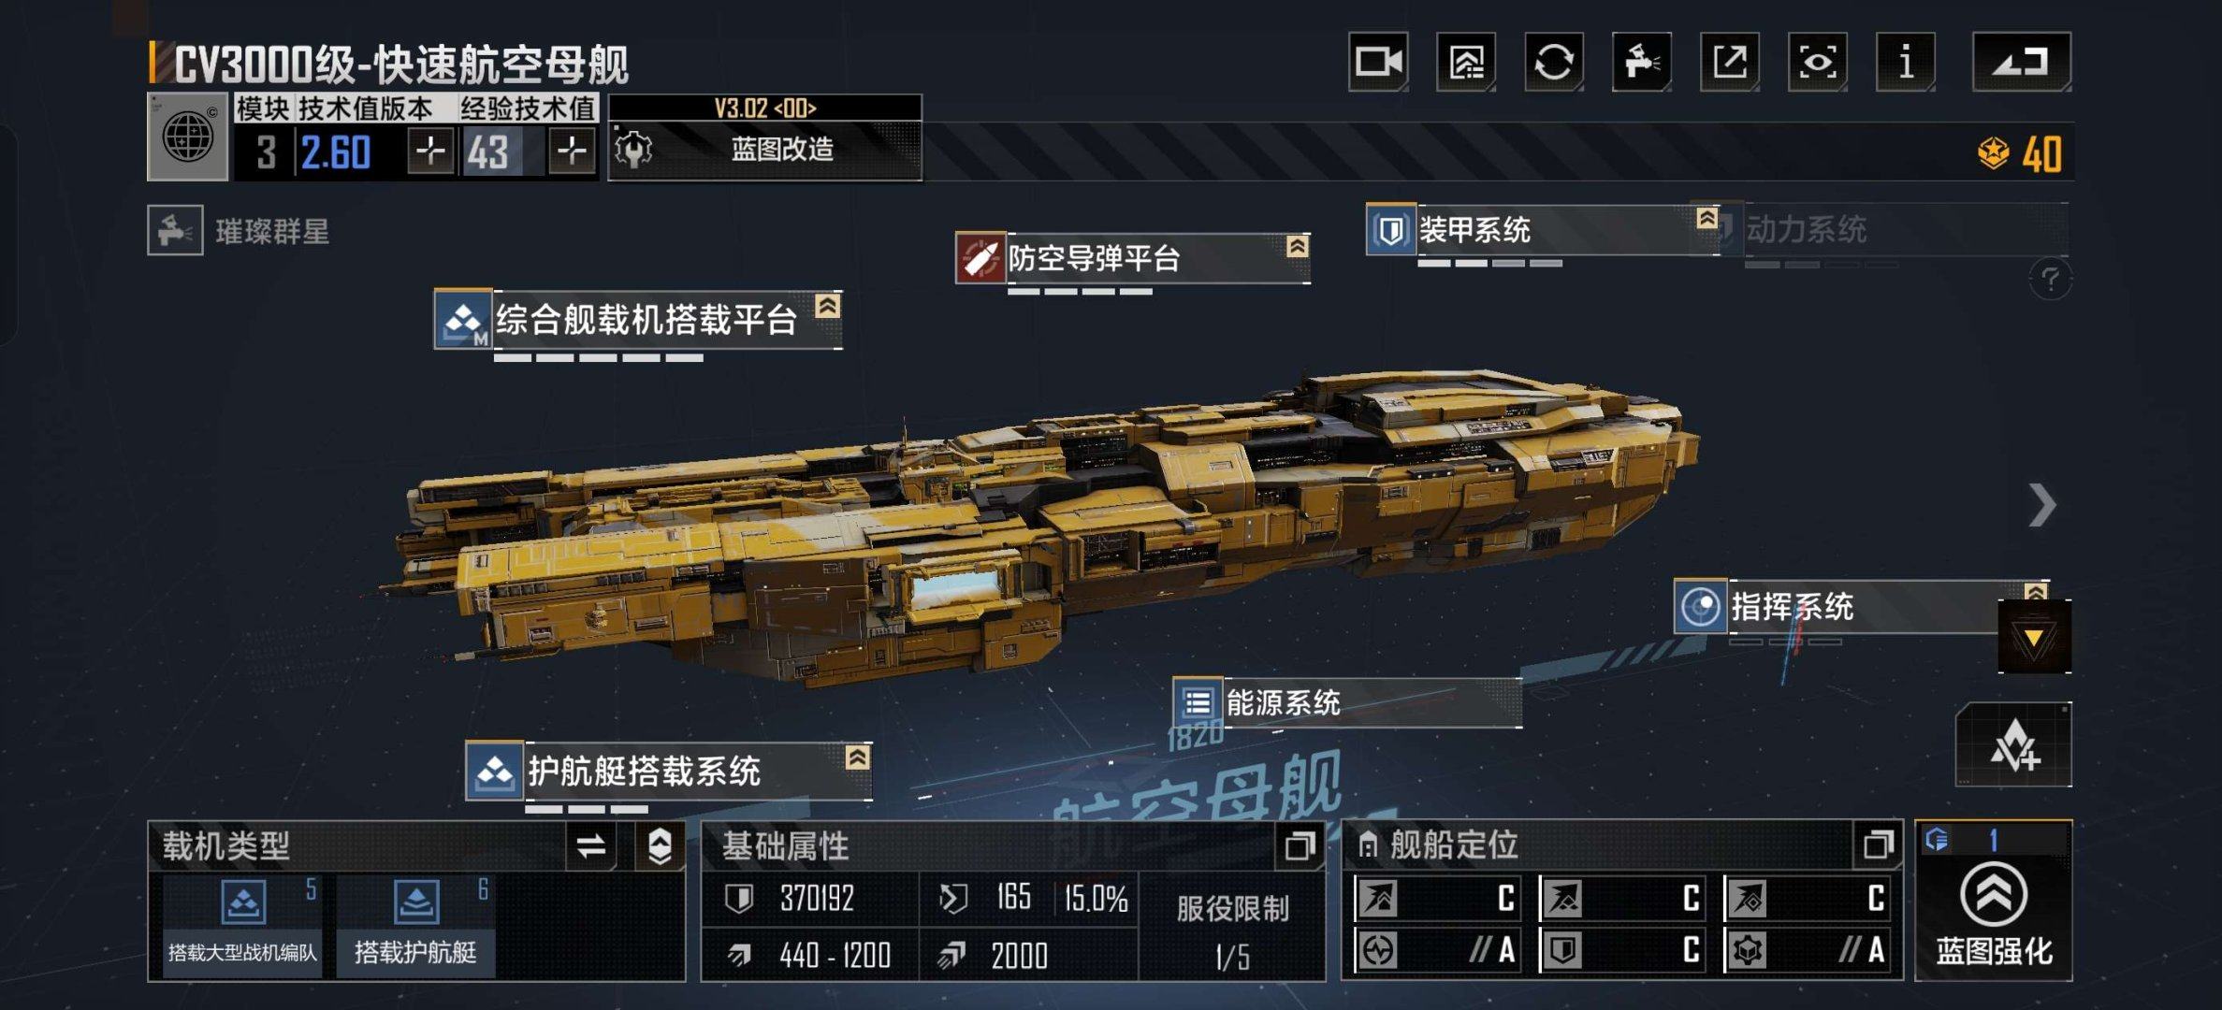Expand the 基础属性 panel window icon
Screen dimensions: 2222x1010
[x=1300, y=846]
